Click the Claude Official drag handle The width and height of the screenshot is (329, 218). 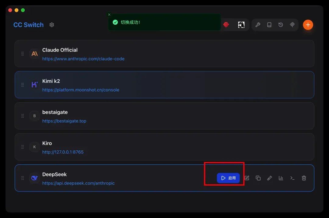point(23,54)
